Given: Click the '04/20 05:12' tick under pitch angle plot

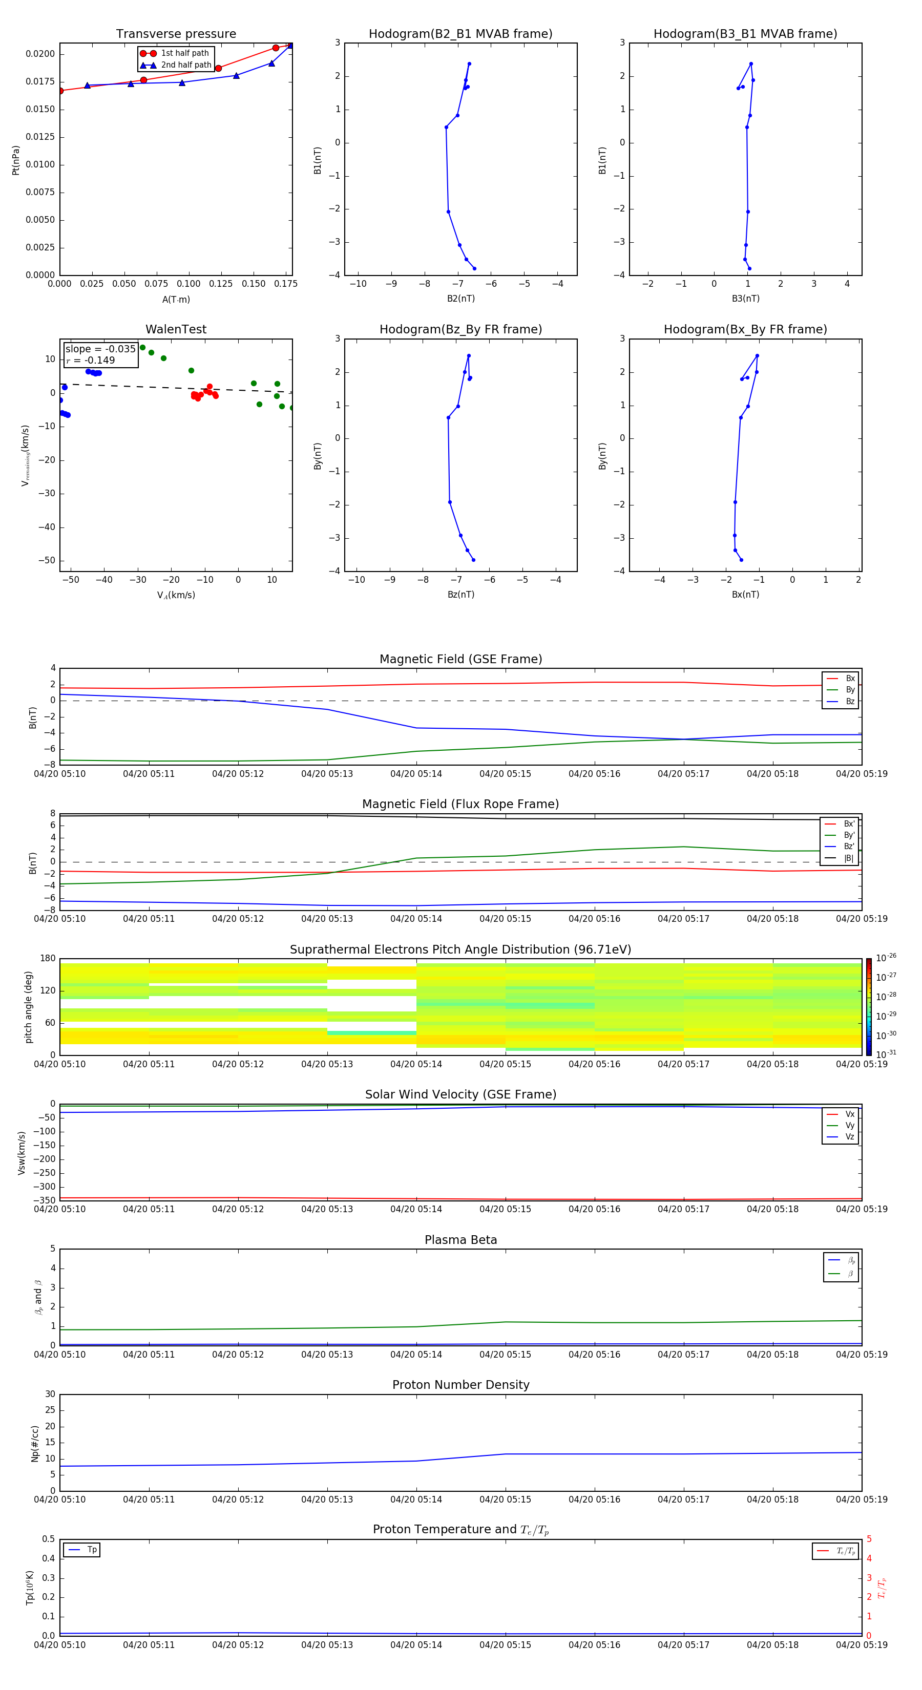Looking at the screenshot, I should click(x=238, y=1064).
